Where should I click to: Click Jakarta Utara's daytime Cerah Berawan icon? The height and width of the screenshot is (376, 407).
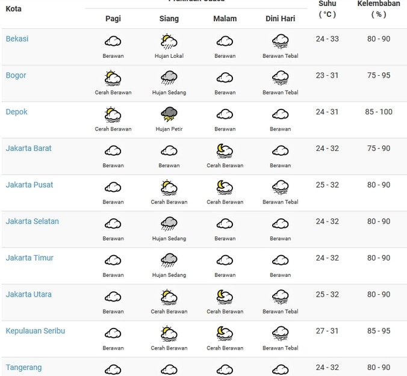(169, 297)
